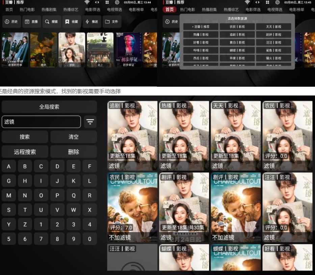The image size is (315, 275).
Task: Open 历史 history button in left screenshot
Action: (11, 22)
